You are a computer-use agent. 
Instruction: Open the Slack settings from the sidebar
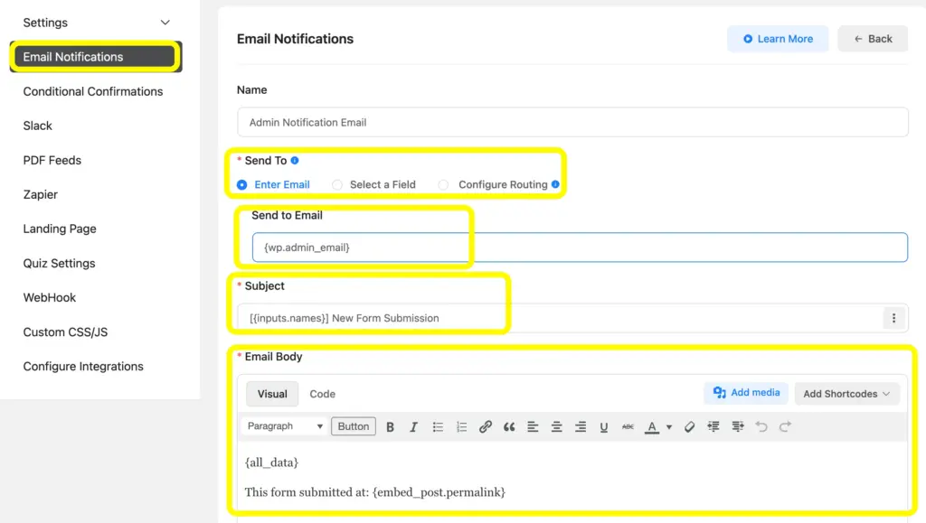(37, 126)
